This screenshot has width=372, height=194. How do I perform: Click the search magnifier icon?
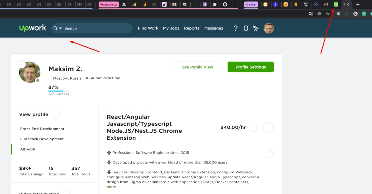(56, 28)
